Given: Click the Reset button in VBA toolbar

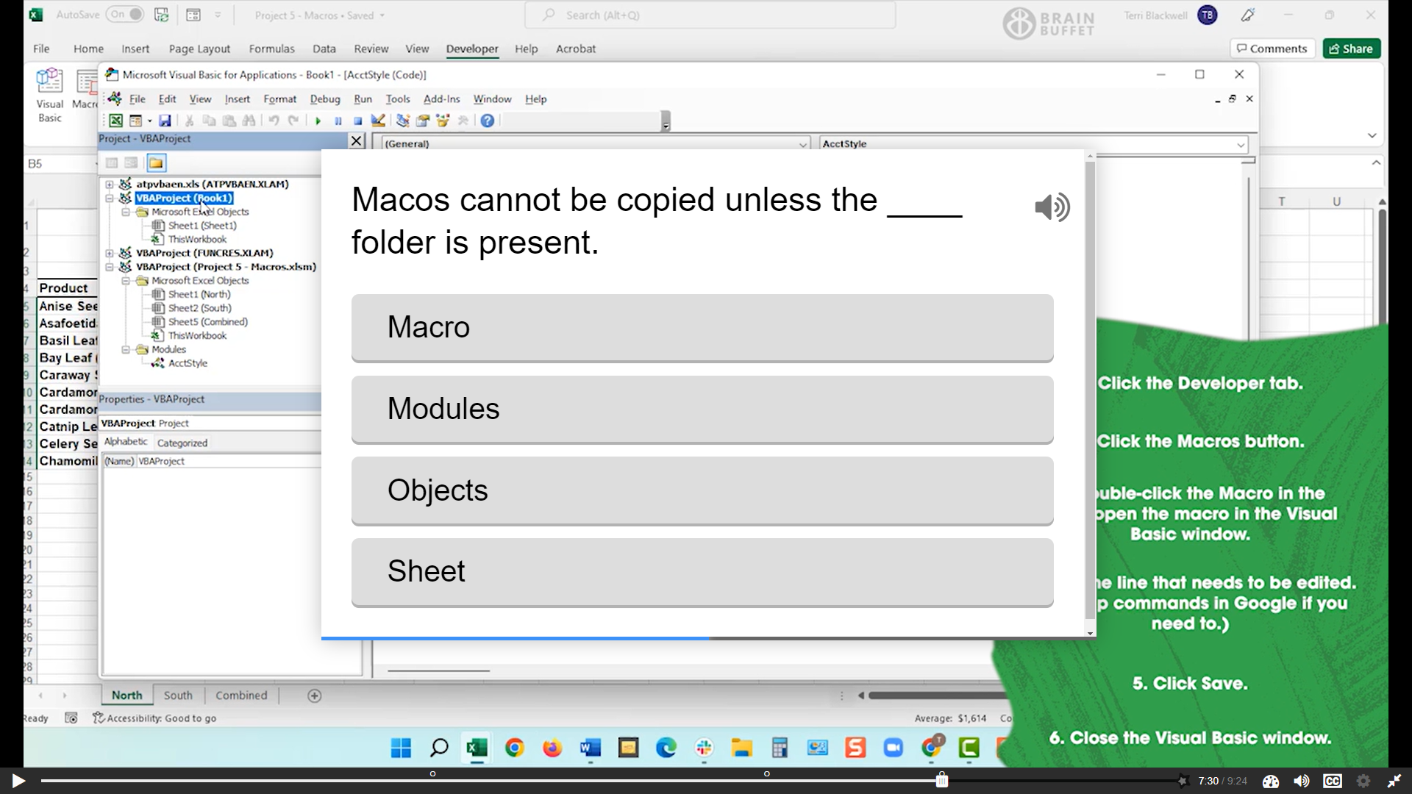Looking at the screenshot, I should tap(358, 121).
